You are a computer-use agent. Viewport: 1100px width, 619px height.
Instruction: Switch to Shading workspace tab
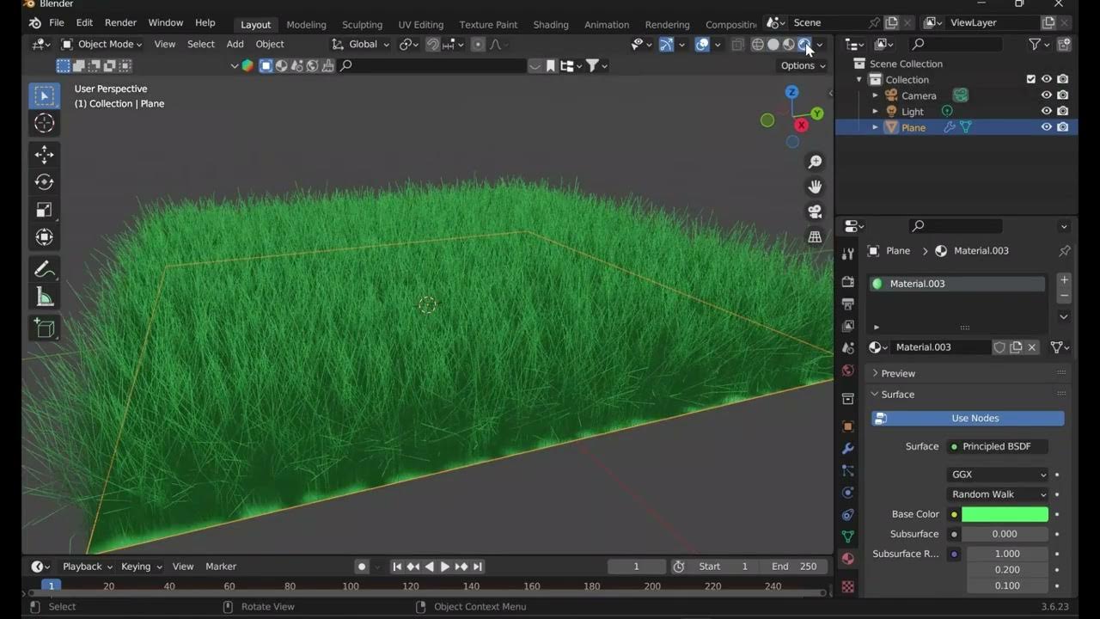(550, 24)
